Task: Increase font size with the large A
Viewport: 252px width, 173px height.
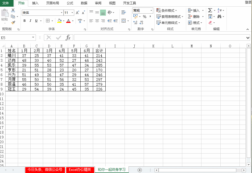Action: [77, 13]
